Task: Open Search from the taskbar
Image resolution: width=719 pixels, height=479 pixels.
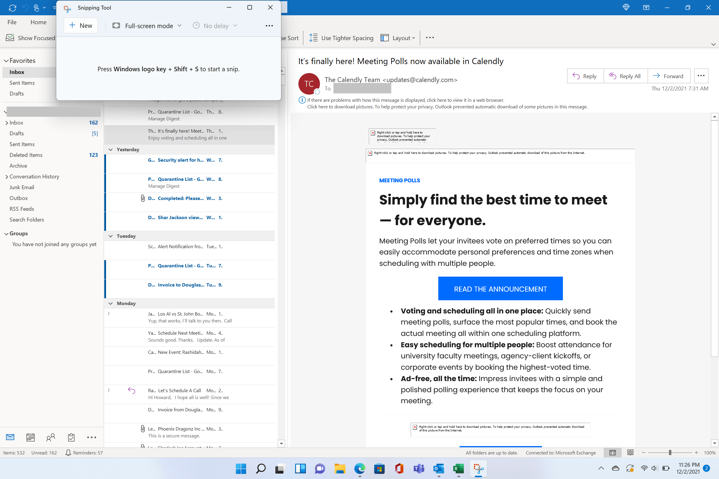Action: [x=261, y=469]
